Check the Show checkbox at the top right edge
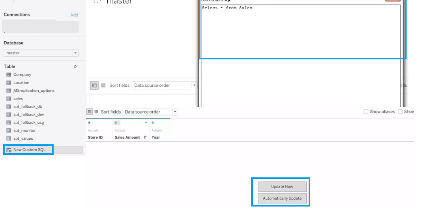426x224 pixels. point(401,111)
